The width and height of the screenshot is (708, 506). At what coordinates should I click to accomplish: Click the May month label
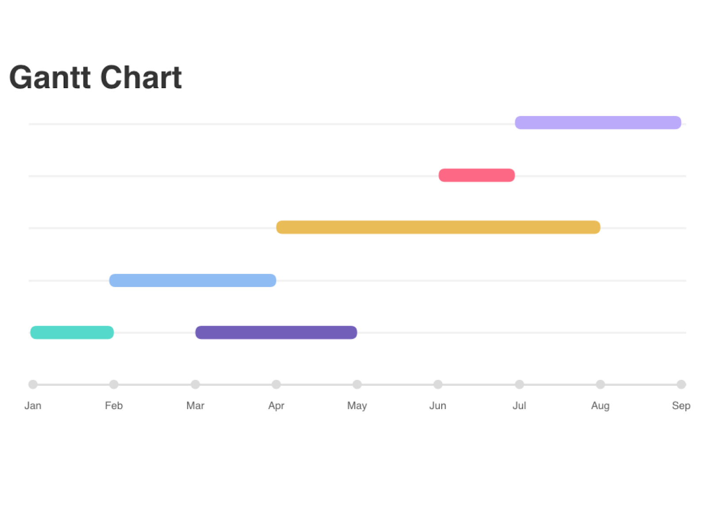coord(357,406)
